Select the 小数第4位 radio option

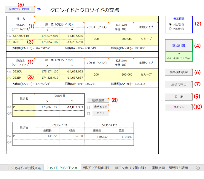tap(170, 29)
